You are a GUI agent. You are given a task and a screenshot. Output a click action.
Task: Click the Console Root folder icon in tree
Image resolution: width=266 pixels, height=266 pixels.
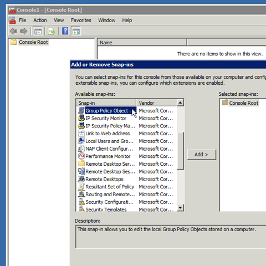click(x=13, y=42)
